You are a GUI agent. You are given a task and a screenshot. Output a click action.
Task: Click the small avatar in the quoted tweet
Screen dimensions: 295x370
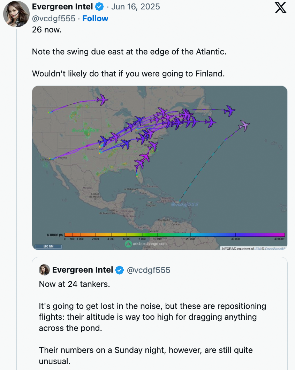point(44,270)
